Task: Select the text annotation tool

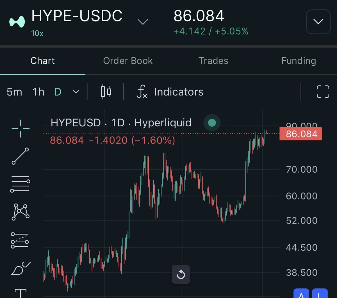Action: (21, 293)
